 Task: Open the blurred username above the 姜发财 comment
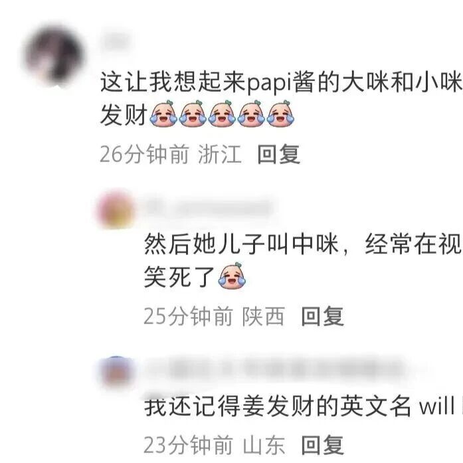coord(274,370)
